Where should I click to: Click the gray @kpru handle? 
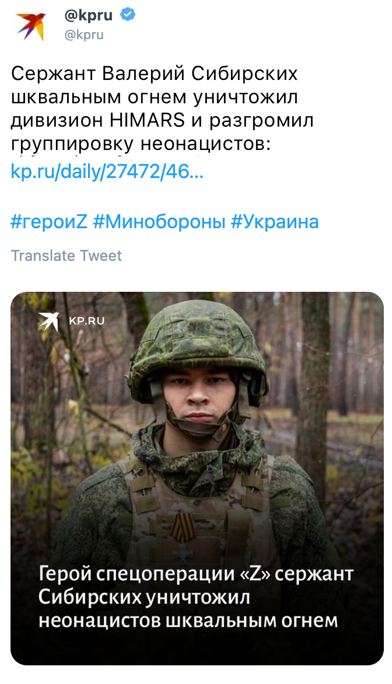(x=83, y=35)
